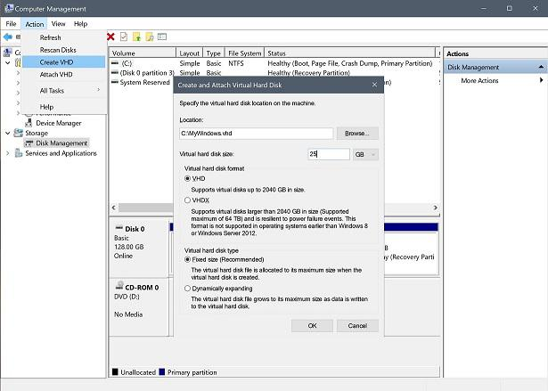
Task: Click the red X delete toolbar icon
Action: (x=110, y=37)
